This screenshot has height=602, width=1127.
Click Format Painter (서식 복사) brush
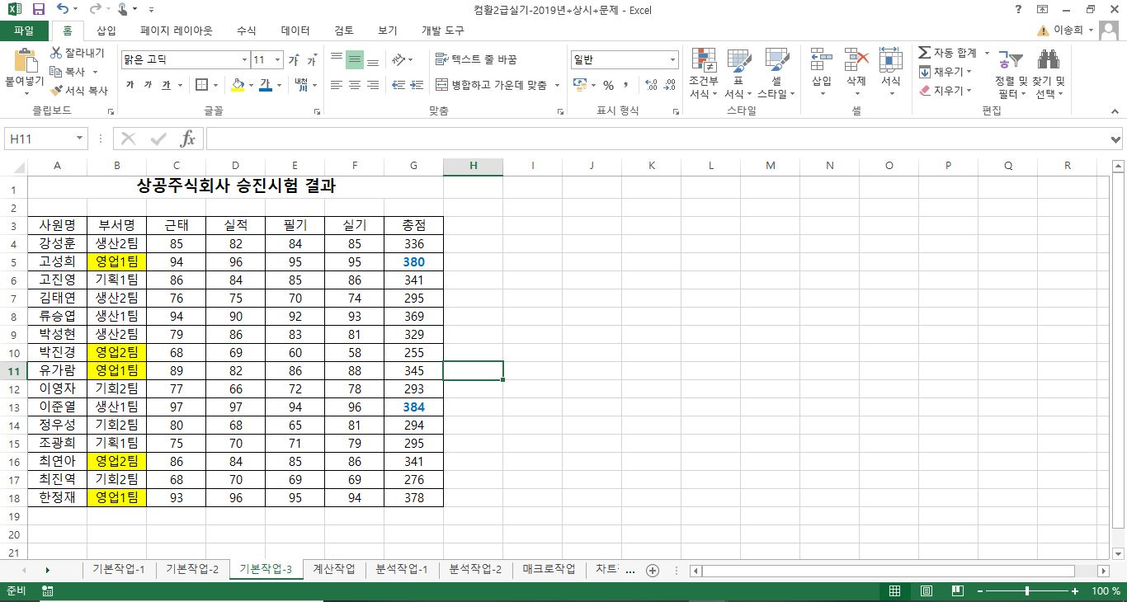(x=56, y=91)
